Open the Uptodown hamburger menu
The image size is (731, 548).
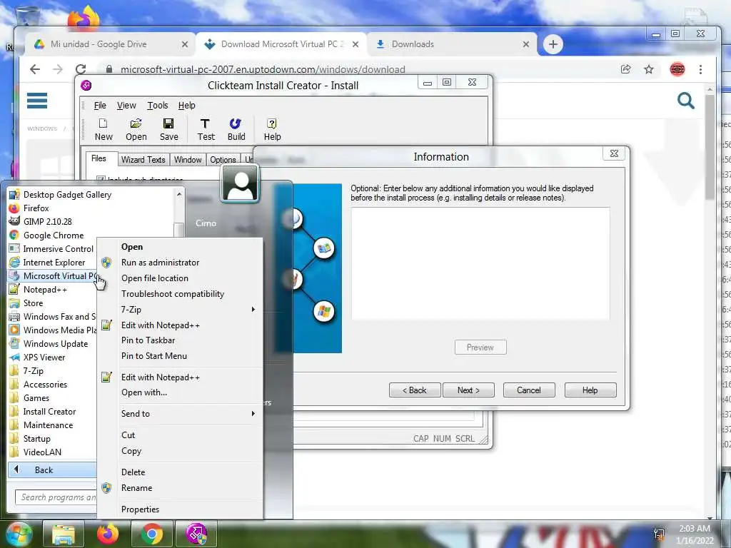point(37,100)
